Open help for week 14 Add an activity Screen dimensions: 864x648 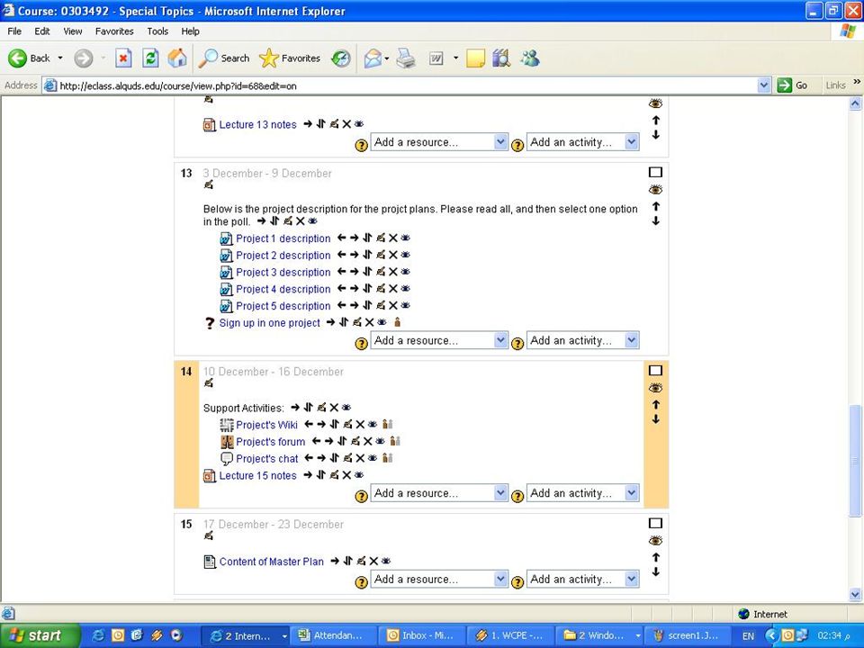pyautogui.click(x=517, y=497)
